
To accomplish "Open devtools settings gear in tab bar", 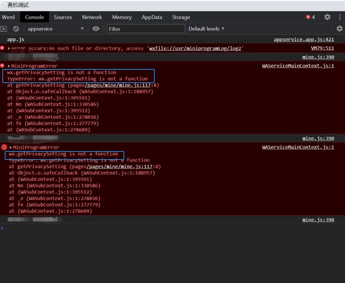I will tap(328, 17).
